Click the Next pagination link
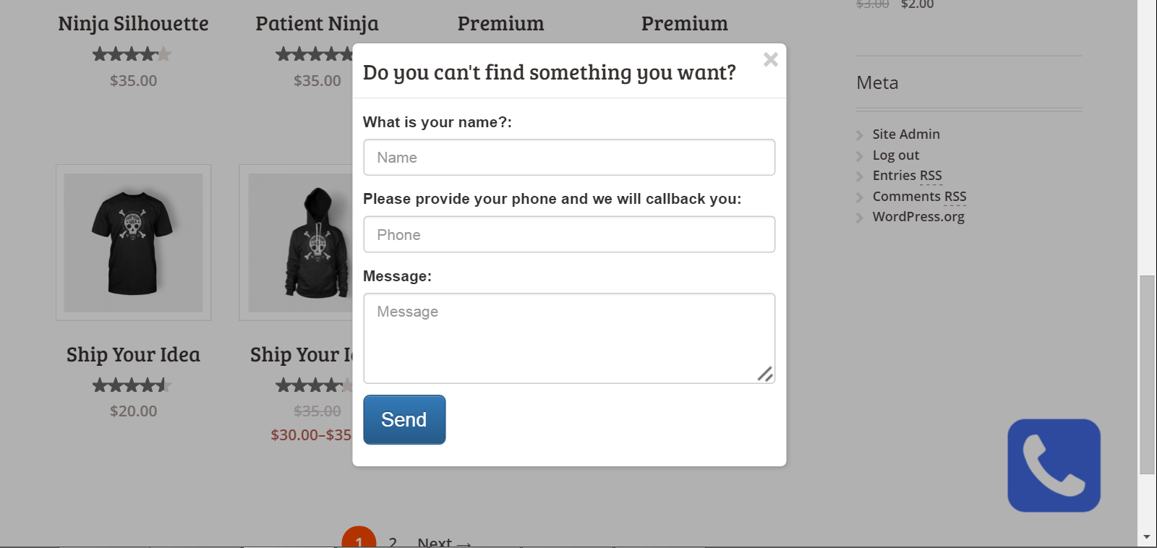1157x548 pixels. pyautogui.click(x=444, y=542)
